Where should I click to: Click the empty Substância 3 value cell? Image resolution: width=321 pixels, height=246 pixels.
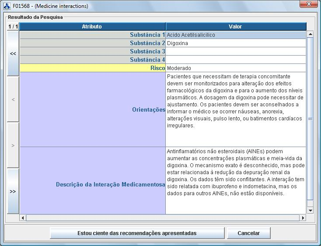[x=236, y=51]
